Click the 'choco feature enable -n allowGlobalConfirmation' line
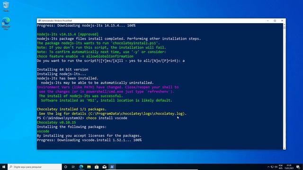This screenshot has width=303, height=170. point(85,56)
